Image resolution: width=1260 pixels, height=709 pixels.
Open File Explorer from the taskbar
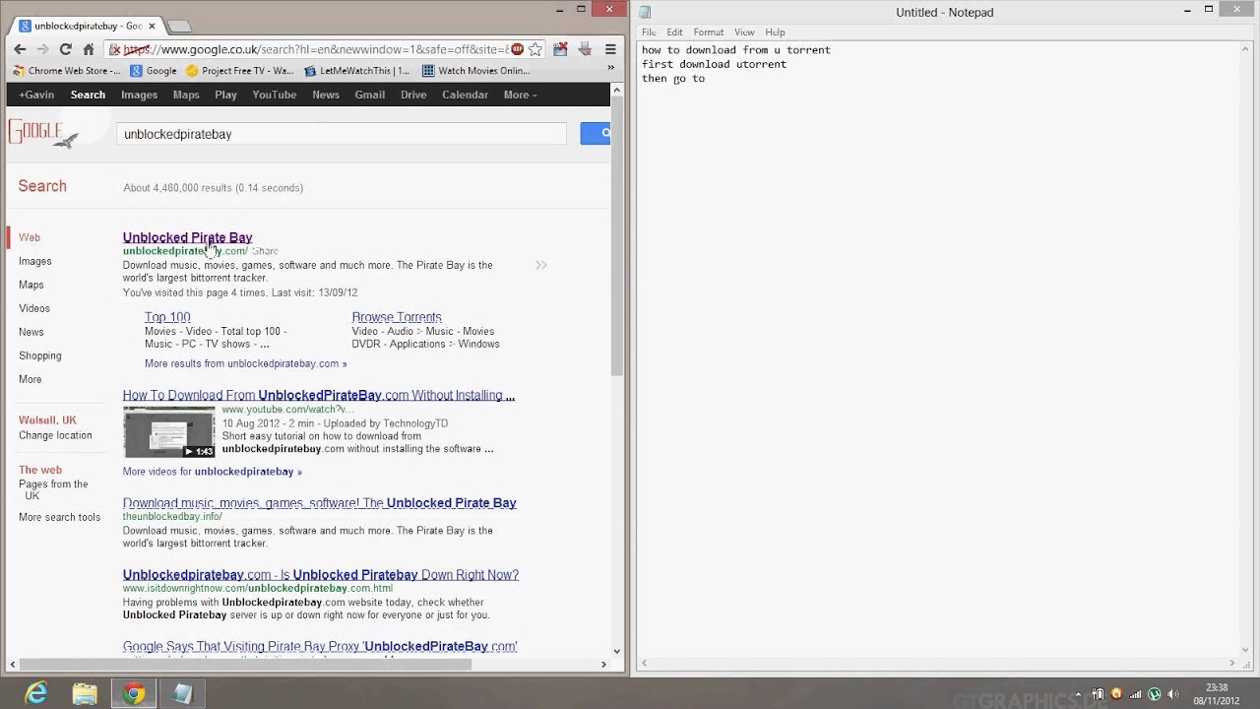pyautogui.click(x=85, y=693)
